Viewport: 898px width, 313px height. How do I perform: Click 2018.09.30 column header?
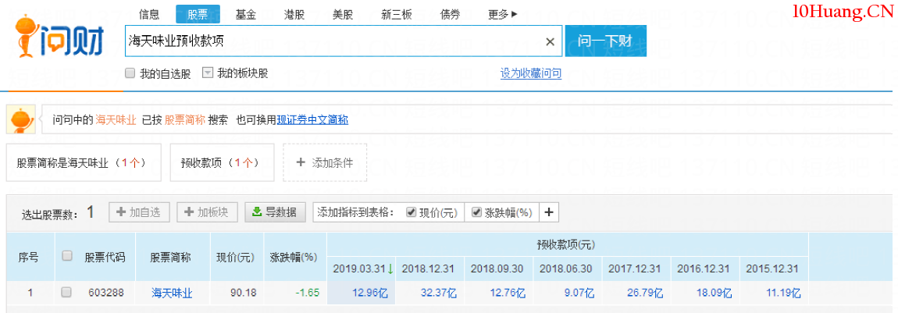498,269
